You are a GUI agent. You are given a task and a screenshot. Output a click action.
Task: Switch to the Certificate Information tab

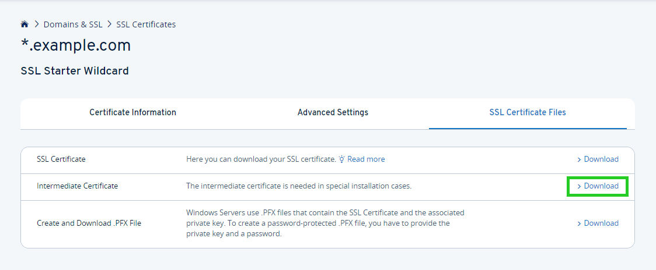point(132,112)
